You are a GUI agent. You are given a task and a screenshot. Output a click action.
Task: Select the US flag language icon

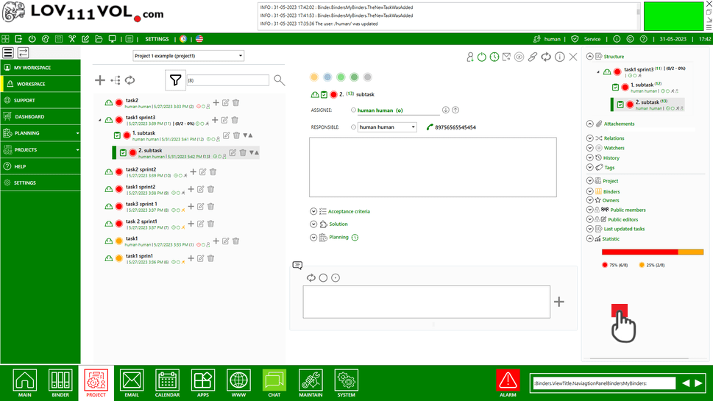[199, 39]
